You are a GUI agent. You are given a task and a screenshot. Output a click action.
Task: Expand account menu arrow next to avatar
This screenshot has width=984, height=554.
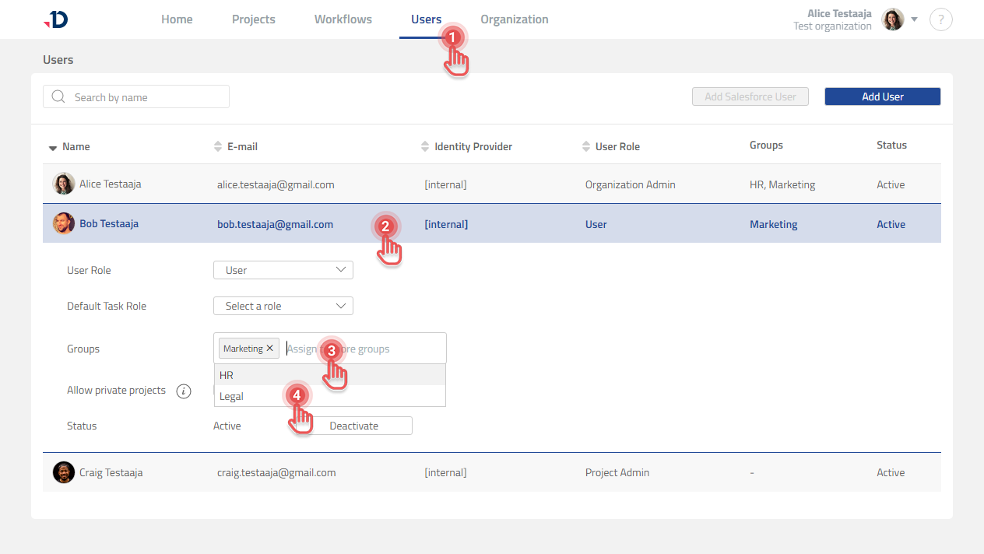915,19
